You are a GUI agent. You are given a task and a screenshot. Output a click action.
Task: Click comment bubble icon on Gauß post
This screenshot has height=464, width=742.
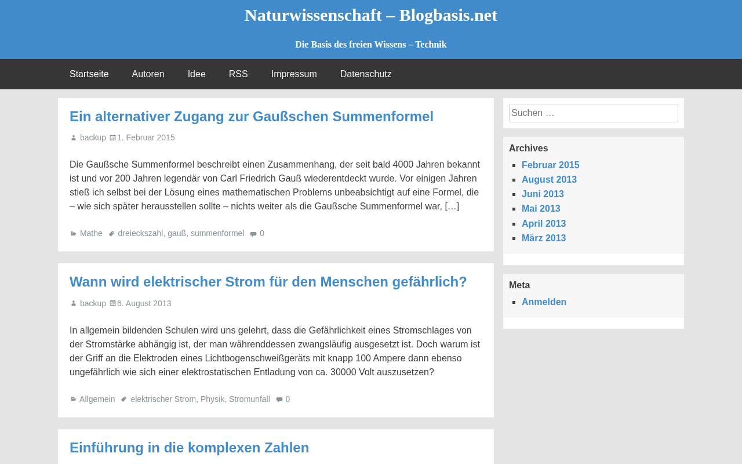coord(253,234)
